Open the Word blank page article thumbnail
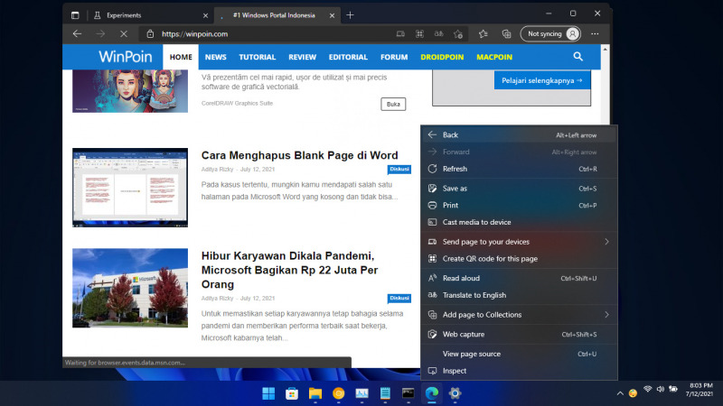The image size is (723, 406). click(130, 188)
